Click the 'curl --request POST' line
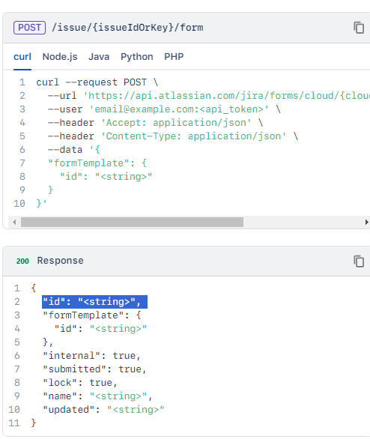370x439 pixels. tap(97, 82)
